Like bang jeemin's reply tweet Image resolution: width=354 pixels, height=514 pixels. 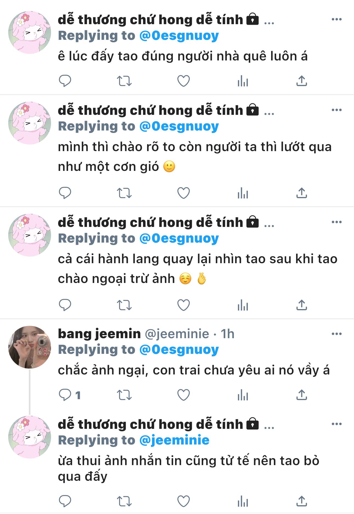[x=184, y=395]
